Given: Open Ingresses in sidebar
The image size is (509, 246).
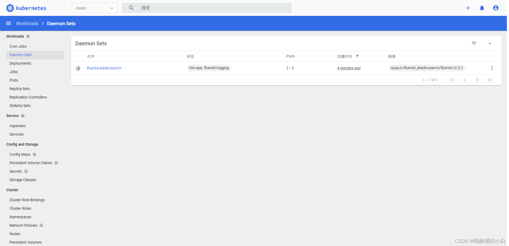Looking at the screenshot, I should click(x=17, y=126).
